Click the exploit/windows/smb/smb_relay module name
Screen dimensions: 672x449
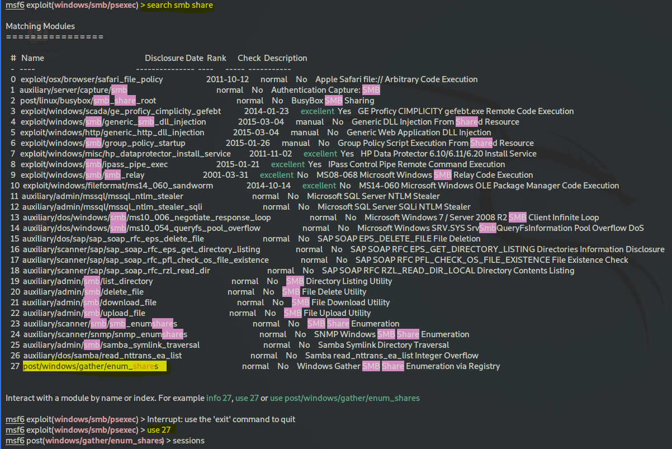[x=82, y=175]
